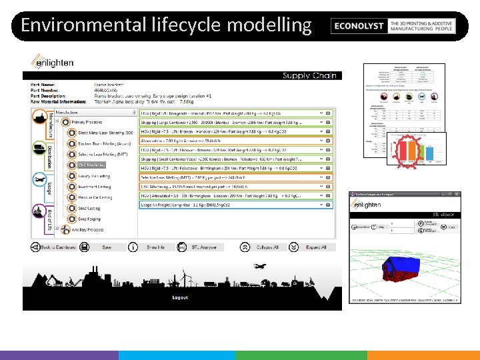
Task: Select Sand Casting process
Action: (84, 208)
